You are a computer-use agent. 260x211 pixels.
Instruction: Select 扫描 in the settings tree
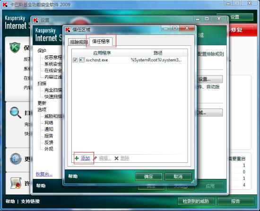pos(42,84)
